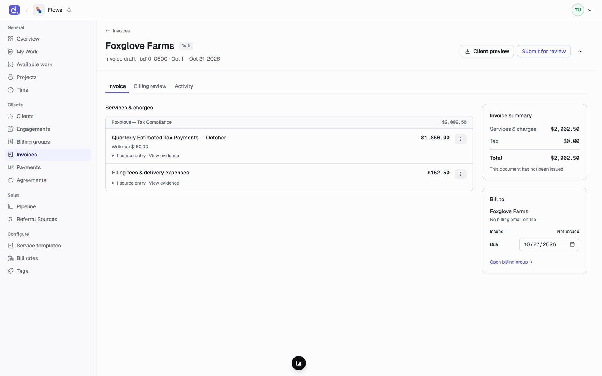This screenshot has width=602, height=376.
Task: Go to Engagements
Action: point(48,129)
